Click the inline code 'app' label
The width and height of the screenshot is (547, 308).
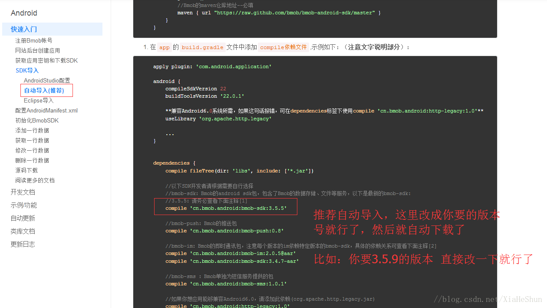point(165,47)
